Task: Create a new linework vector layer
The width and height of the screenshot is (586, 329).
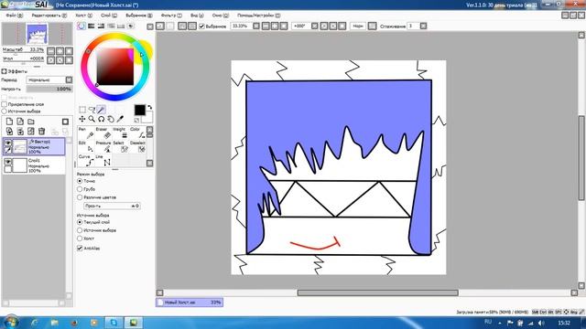Action: click(x=20, y=122)
